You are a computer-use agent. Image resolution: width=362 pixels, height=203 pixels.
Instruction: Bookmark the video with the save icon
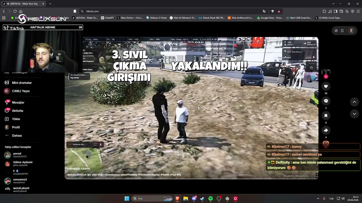(x=326, y=116)
